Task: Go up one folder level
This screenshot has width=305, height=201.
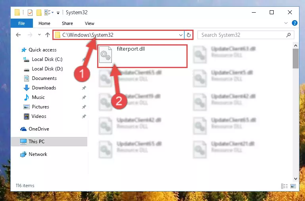Action: pyautogui.click(x=48, y=35)
